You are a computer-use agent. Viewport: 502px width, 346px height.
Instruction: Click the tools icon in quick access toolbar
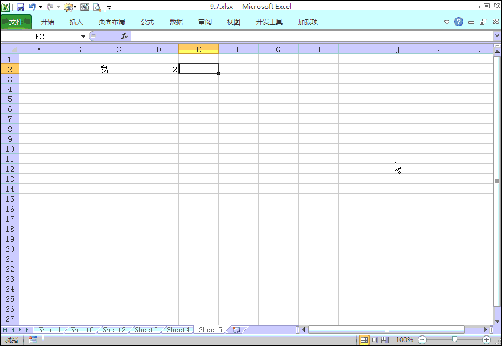[68, 7]
